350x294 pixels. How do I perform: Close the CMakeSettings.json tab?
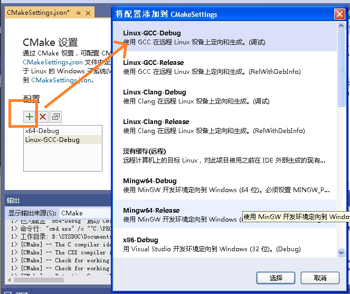(x=88, y=13)
